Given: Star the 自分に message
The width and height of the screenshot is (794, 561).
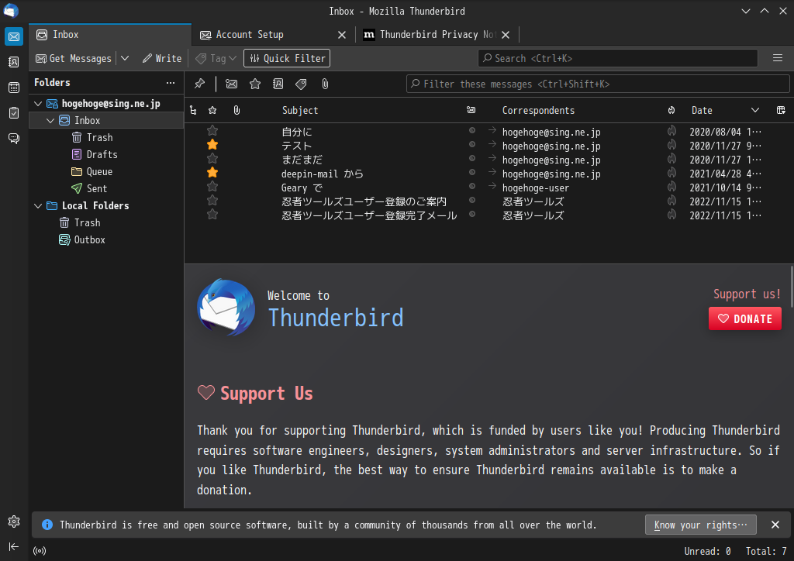Looking at the screenshot, I should (212, 131).
